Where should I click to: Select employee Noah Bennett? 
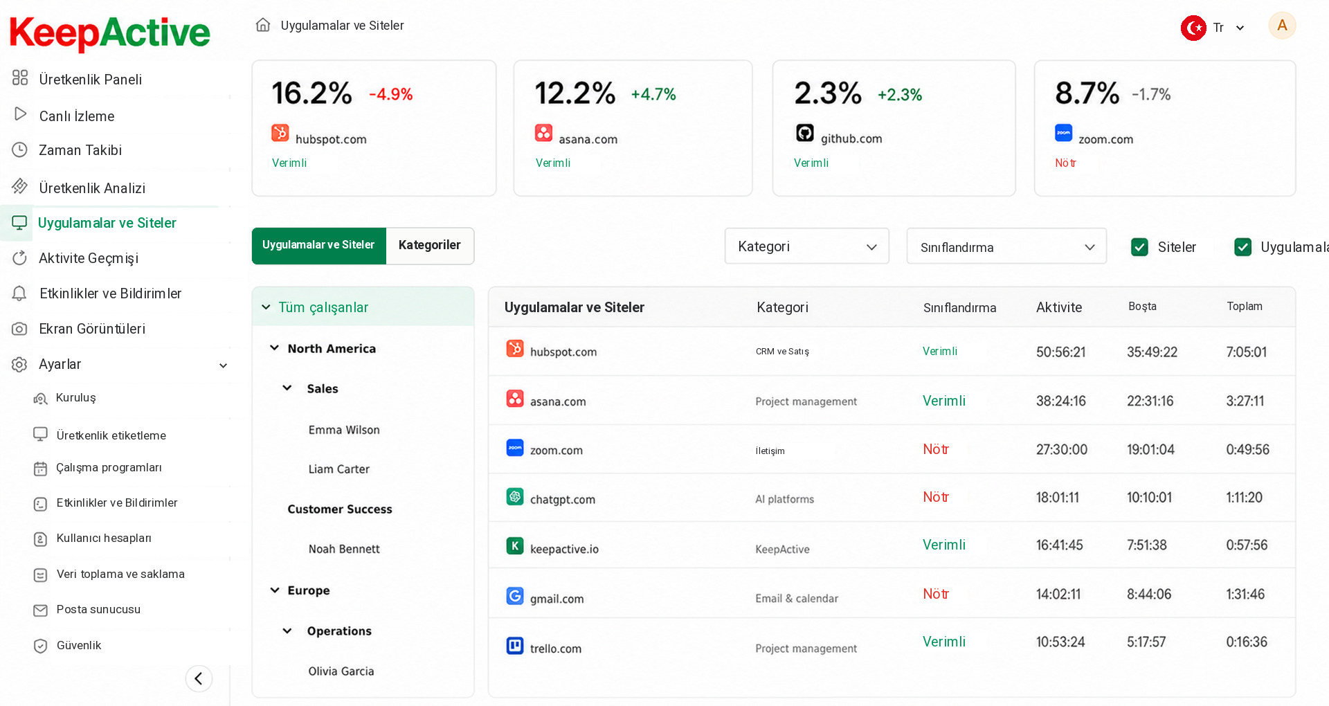(x=344, y=549)
